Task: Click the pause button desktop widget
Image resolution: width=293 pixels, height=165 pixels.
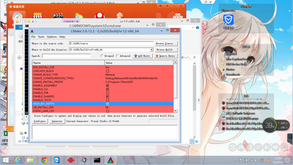Action: pyautogui.click(x=258, y=148)
